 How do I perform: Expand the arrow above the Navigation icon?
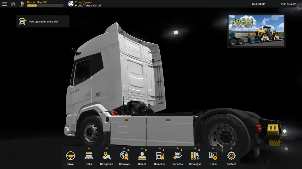[106, 148]
